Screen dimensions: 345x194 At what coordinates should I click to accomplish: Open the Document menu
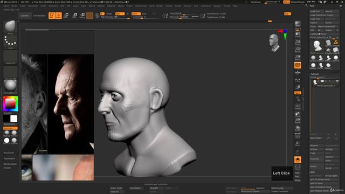(33, 6)
